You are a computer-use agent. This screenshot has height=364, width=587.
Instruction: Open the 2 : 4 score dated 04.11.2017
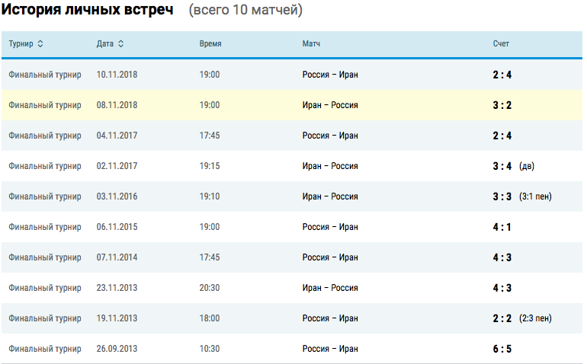click(502, 136)
